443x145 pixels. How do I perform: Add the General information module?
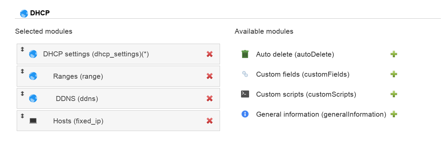pyautogui.click(x=394, y=114)
